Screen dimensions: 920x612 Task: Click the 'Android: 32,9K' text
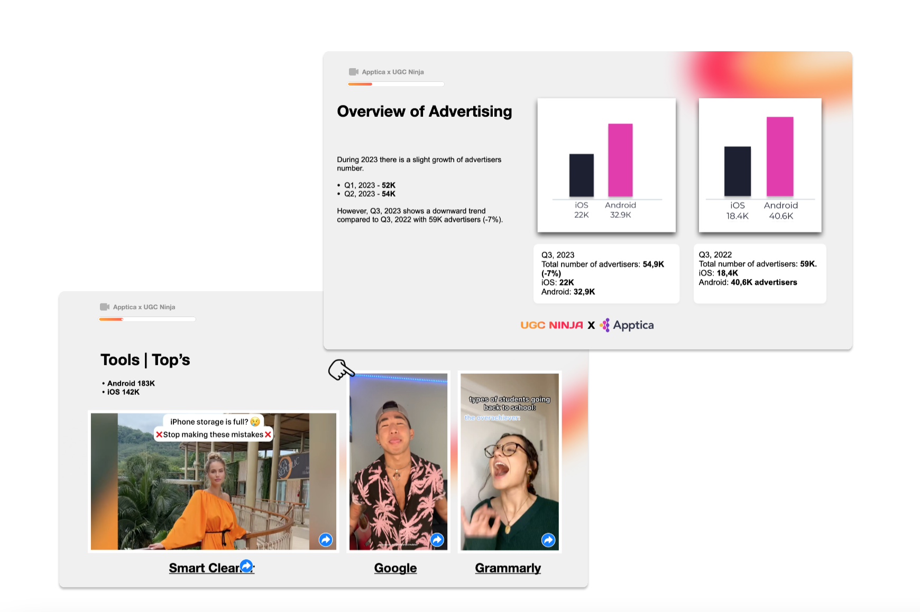pos(568,292)
